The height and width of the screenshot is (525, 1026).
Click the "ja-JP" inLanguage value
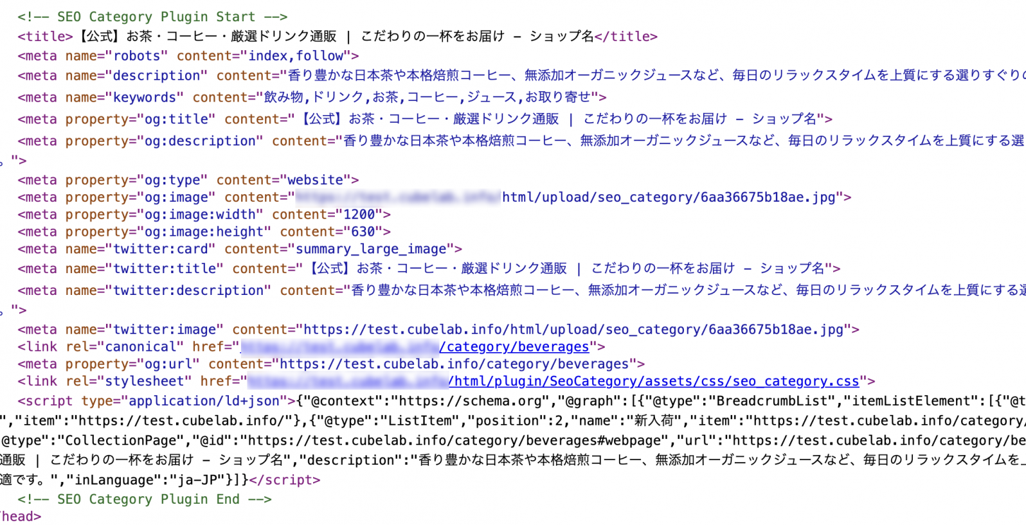[x=196, y=481]
